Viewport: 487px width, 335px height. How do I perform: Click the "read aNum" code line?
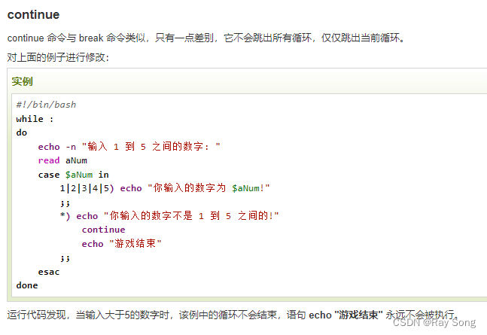click(x=62, y=160)
